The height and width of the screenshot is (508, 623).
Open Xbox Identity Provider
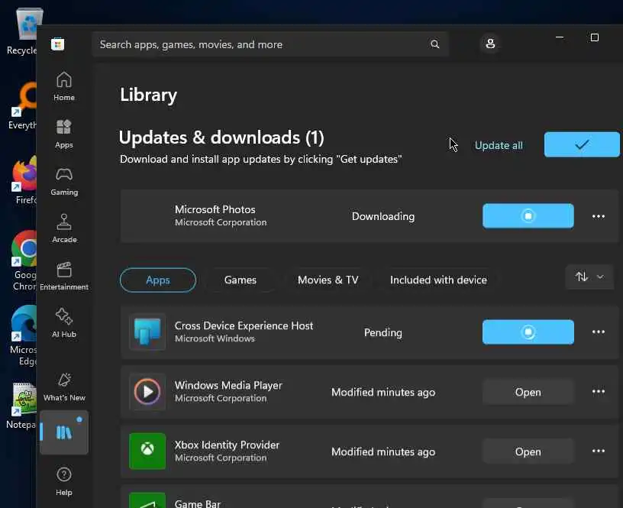coord(528,451)
